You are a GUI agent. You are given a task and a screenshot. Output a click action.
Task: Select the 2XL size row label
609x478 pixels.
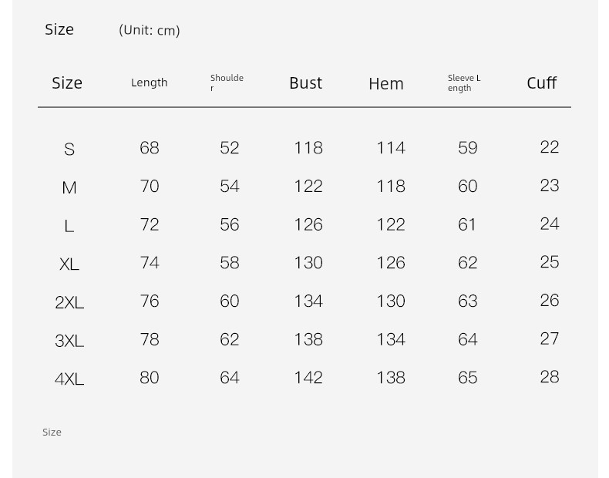pos(69,302)
